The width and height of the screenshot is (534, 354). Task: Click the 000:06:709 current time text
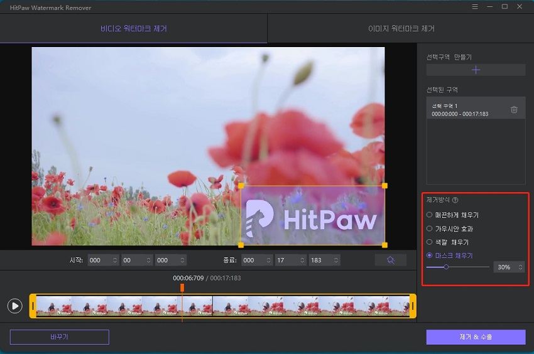(188, 278)
